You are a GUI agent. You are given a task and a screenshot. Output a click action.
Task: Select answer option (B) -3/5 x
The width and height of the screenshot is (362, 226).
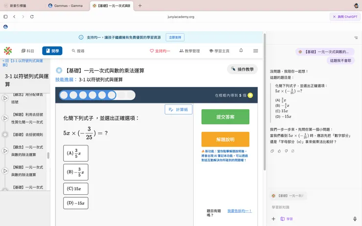(x=76, y=172)
